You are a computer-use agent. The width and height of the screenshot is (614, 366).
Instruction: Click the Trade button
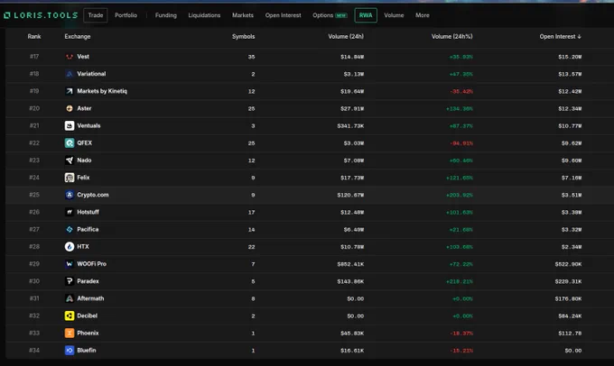tap(96, 15)
